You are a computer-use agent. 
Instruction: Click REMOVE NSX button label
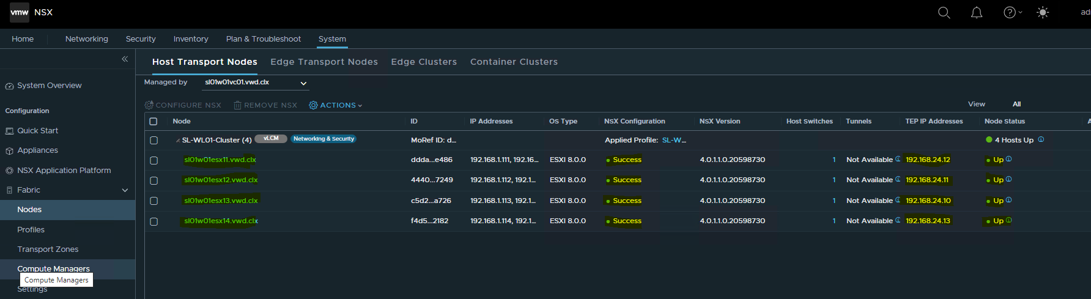[270, 105]
